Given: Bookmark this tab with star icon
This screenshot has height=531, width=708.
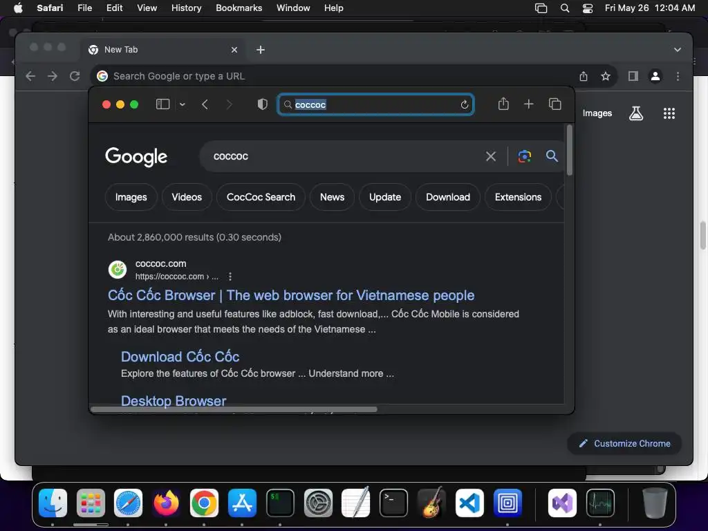Looking at the screenshot, I should click(x=606, y=76).
